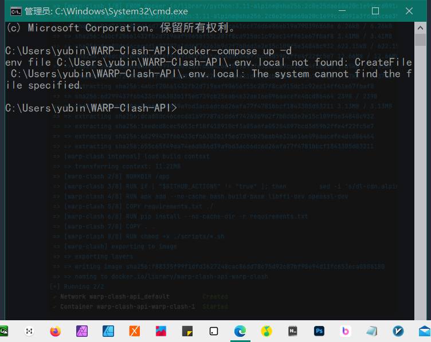Click the last C:\Users\yubin\WARP-Clash-API> prompt
Image resolution: width=431 pixels, height=342 pixels.
coord(91,108)
